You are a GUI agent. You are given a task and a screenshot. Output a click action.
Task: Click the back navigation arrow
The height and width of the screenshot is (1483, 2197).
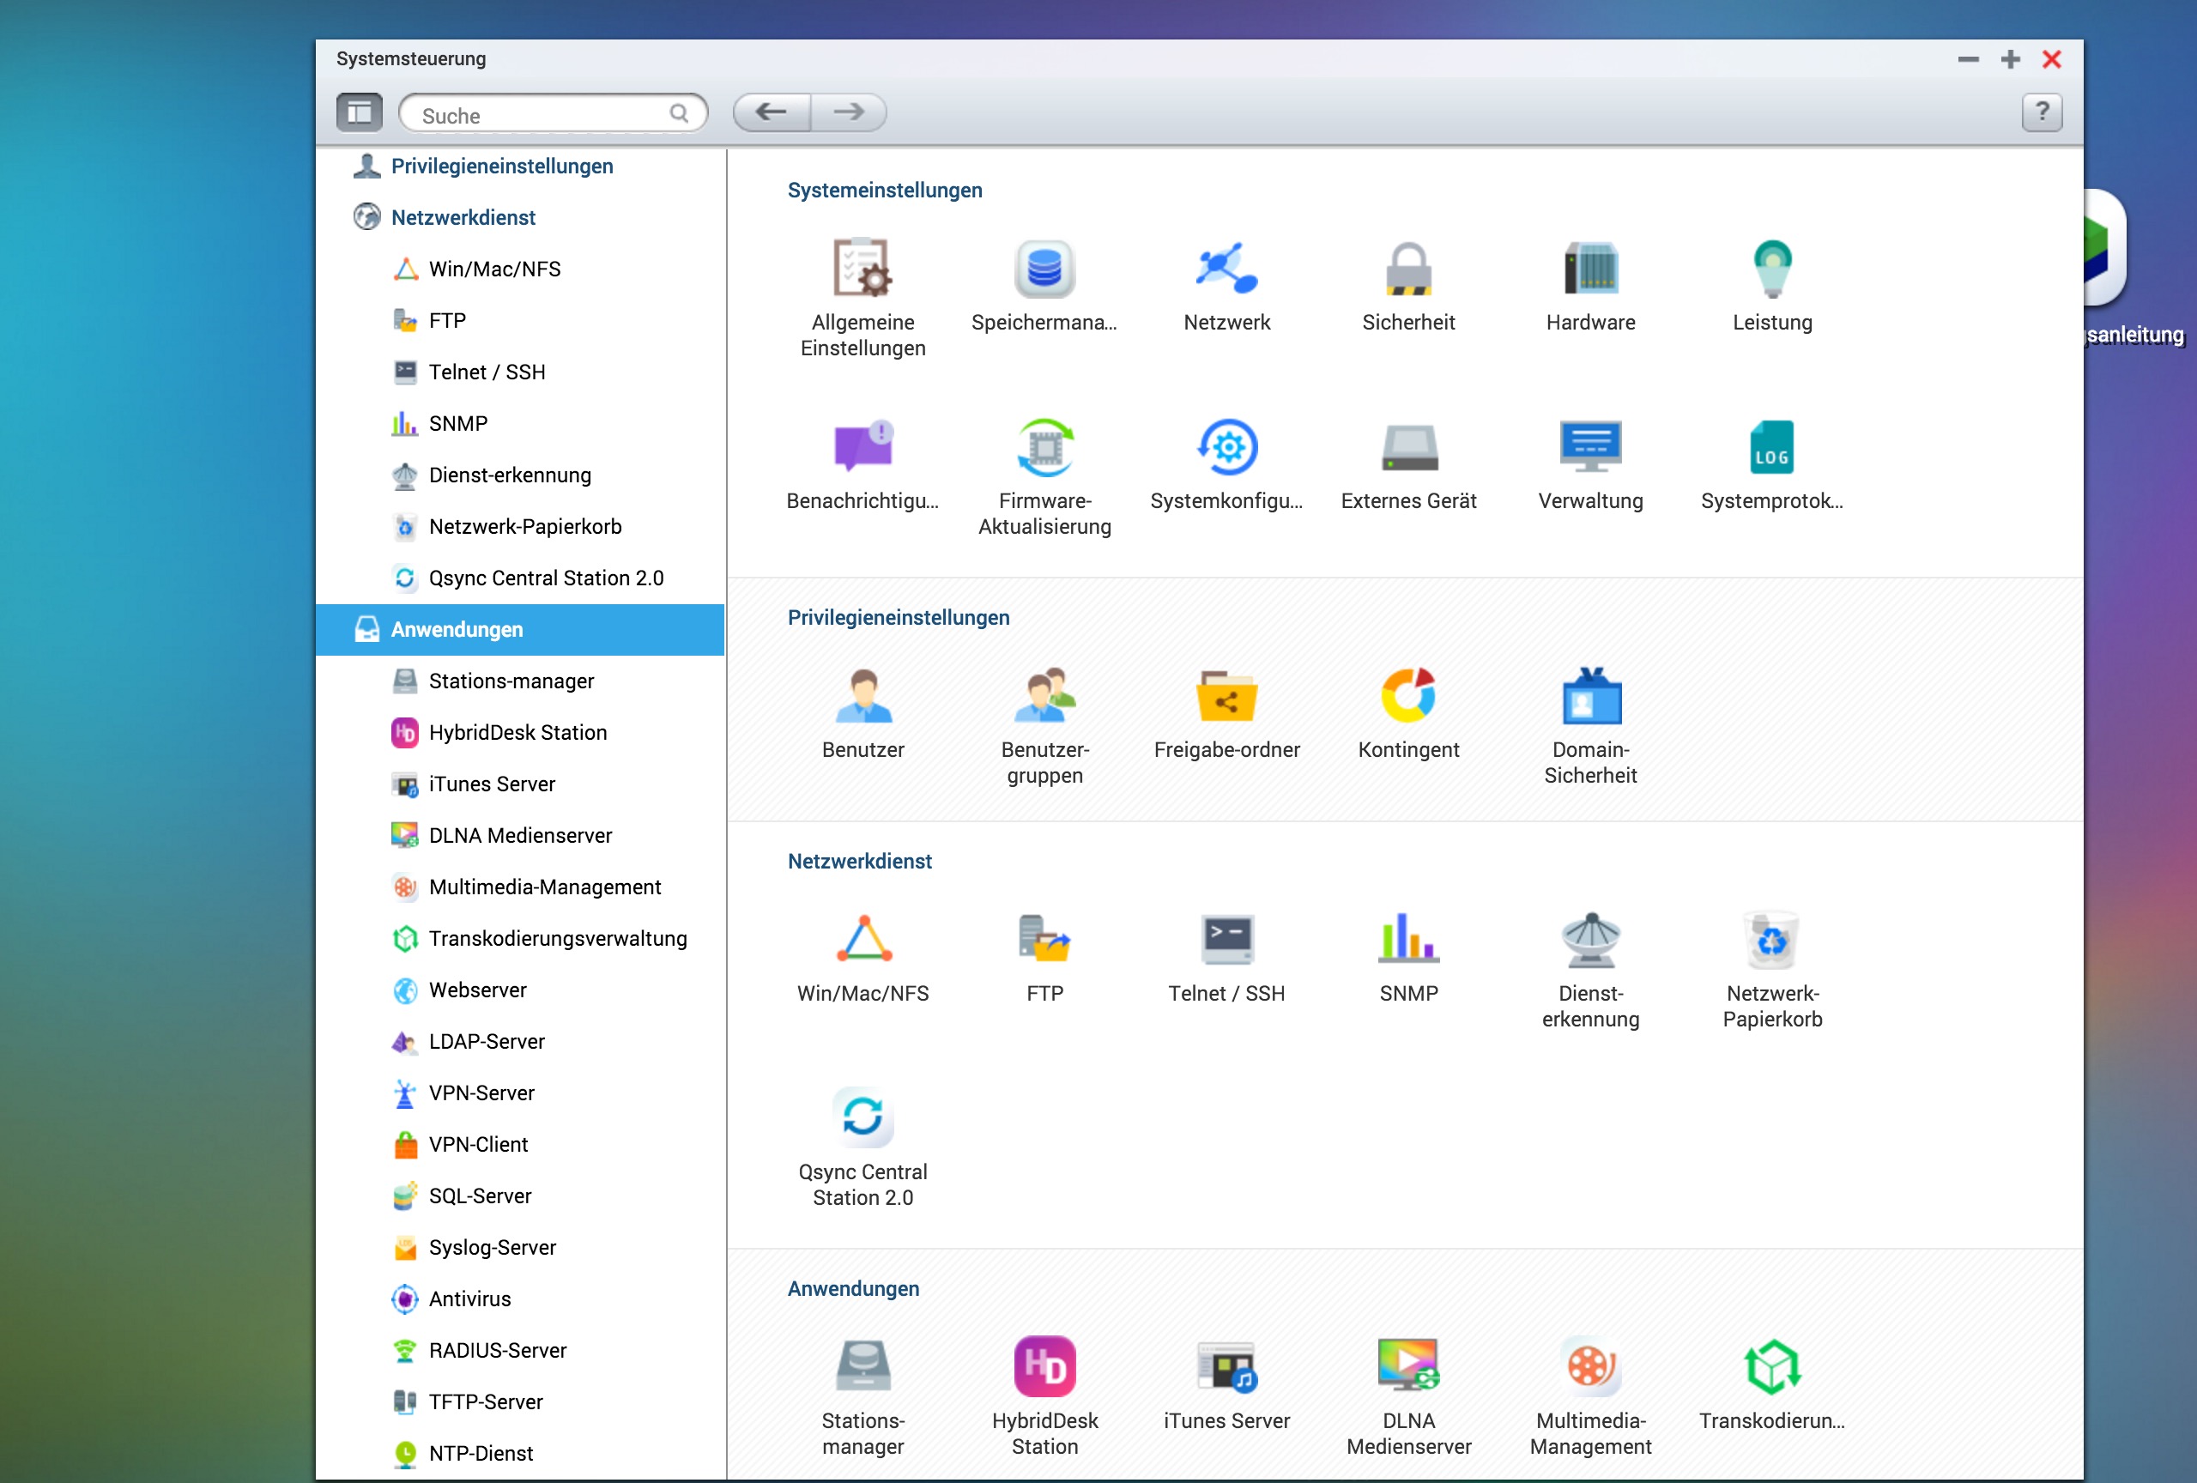coord(772,112)
